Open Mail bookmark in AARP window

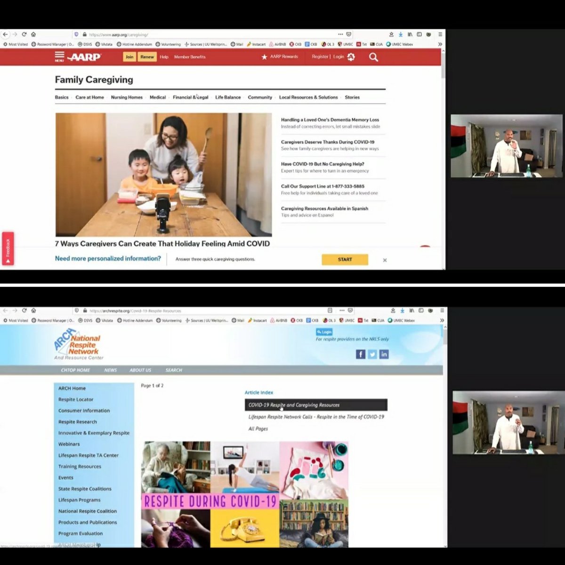click(x=237, y=44)
